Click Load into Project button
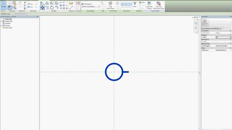The height and width of the screenshot is (130, 232). click(149, 5)
